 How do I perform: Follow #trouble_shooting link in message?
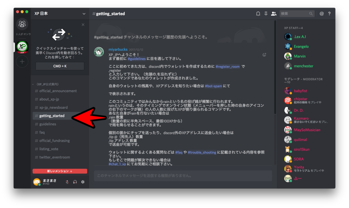point(202,152)
